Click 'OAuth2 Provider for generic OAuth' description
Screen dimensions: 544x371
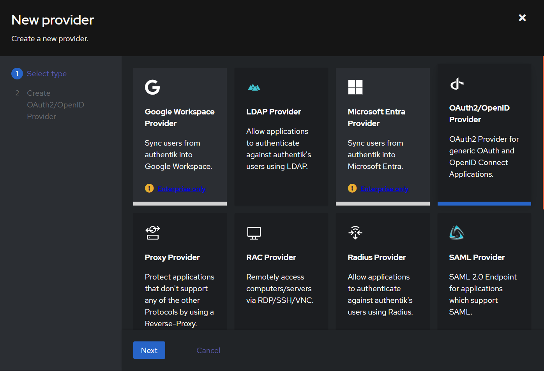click(x=484, y=156)
